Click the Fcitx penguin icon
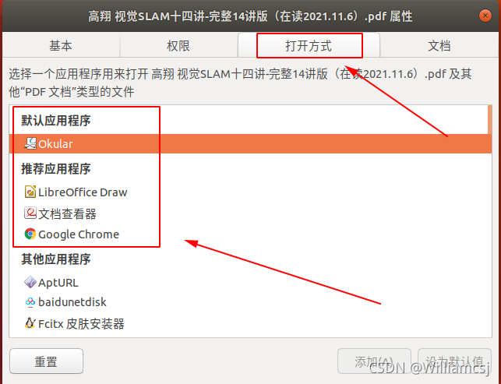Viewport: 501px width, 384px height. click(30, 323)
